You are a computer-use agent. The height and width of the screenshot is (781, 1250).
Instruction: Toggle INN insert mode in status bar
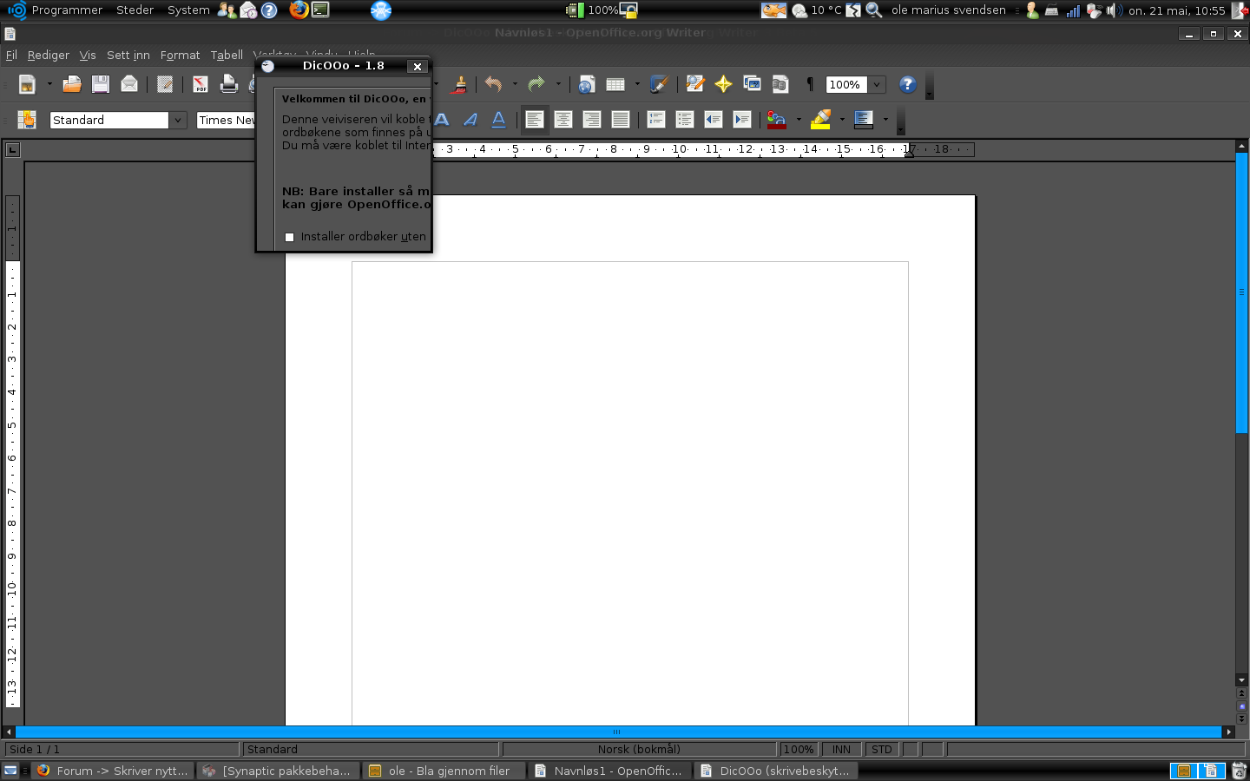point(841,749)
